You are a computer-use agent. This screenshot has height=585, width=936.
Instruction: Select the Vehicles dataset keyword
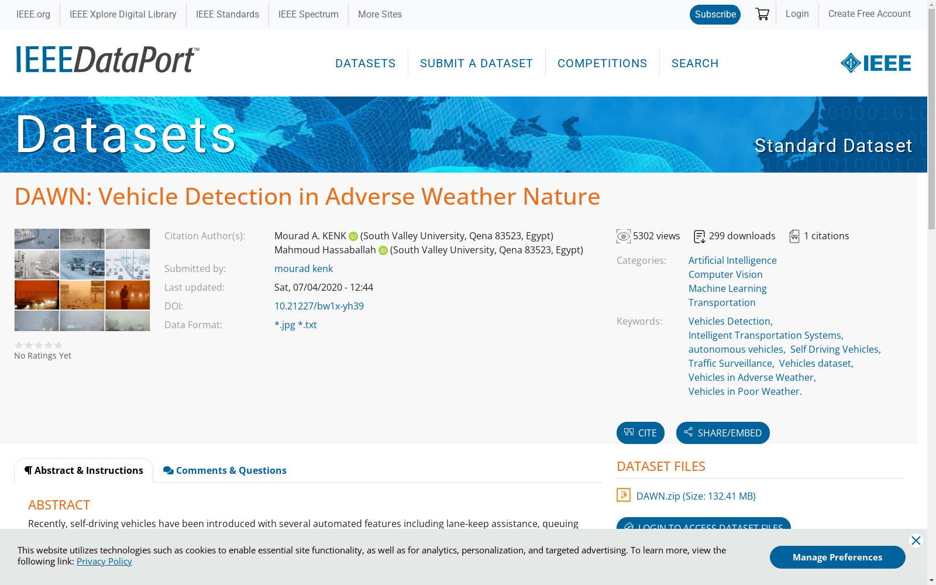815,363
